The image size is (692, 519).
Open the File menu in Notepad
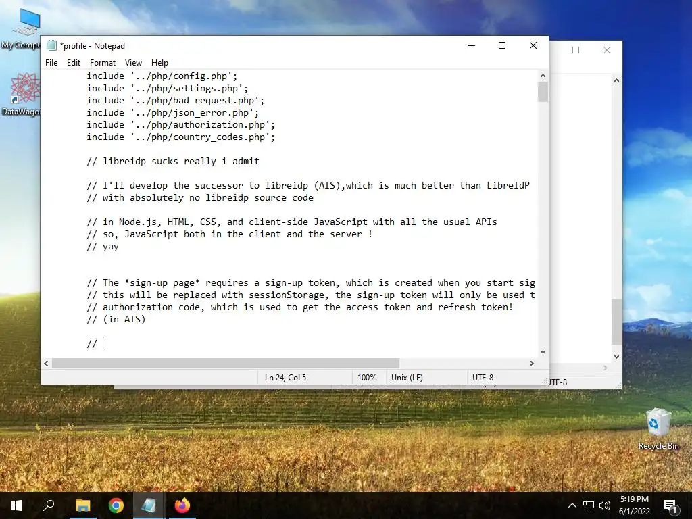click(51, 63)
